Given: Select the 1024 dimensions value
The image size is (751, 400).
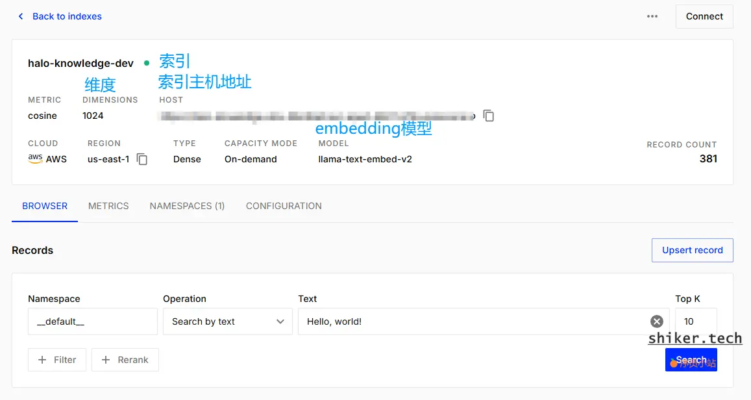Looking at the screenshot, I should click(x=93, y=116).
